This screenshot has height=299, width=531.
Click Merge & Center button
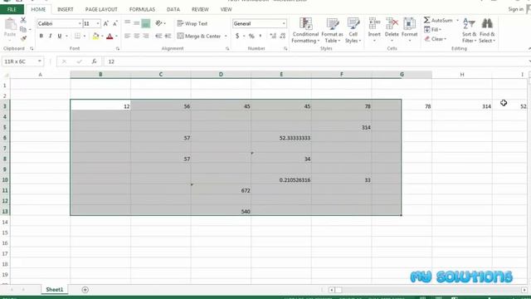[199, 36]
